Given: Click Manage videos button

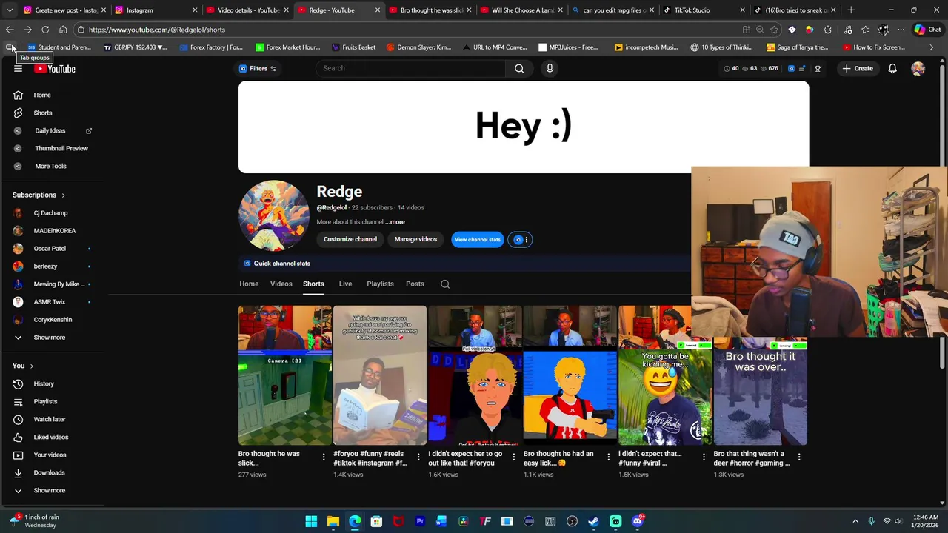Looking at the screenshot, I should point(415,239).
